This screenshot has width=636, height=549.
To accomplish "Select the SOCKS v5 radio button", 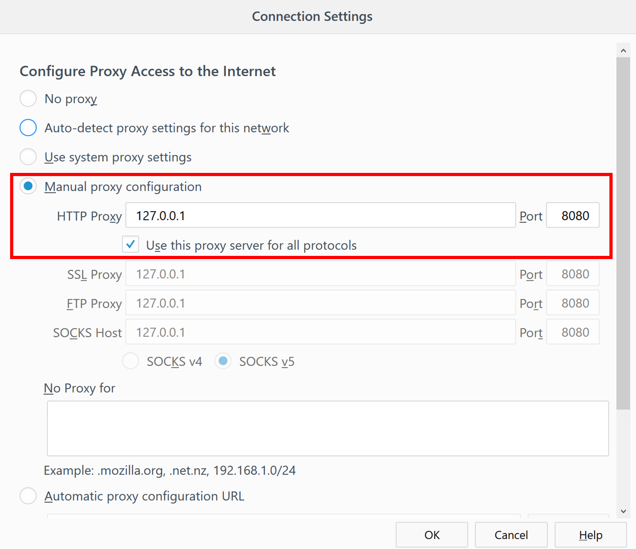I will [x=223, y=361].
